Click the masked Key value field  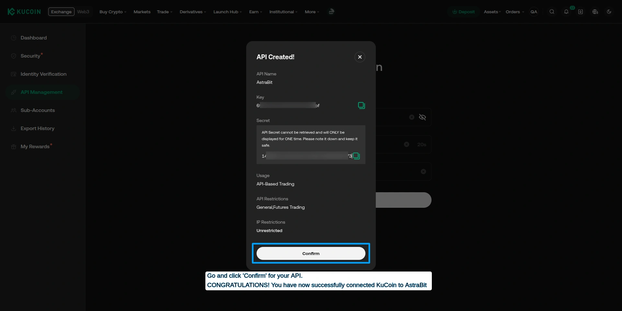288,106
